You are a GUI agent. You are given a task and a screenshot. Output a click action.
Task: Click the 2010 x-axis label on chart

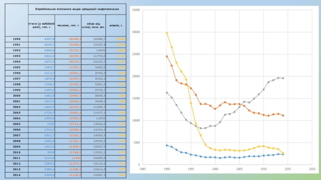click(264, 169)
